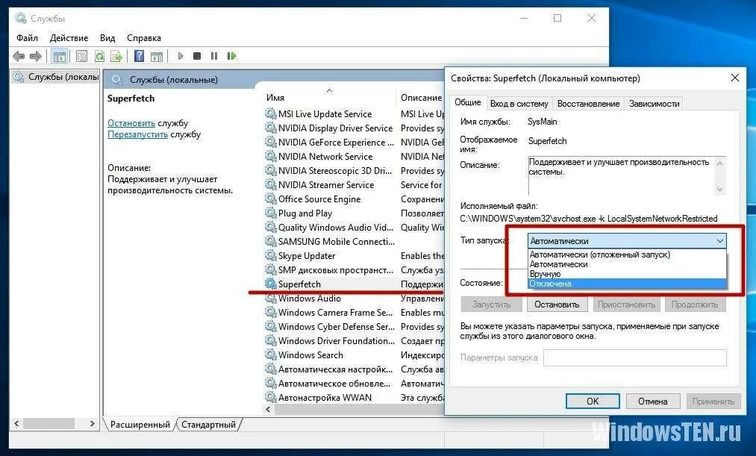Select the Skype Updater gear icon
Image resolution: width=756 pixels, height=456 pixels.
271,255
